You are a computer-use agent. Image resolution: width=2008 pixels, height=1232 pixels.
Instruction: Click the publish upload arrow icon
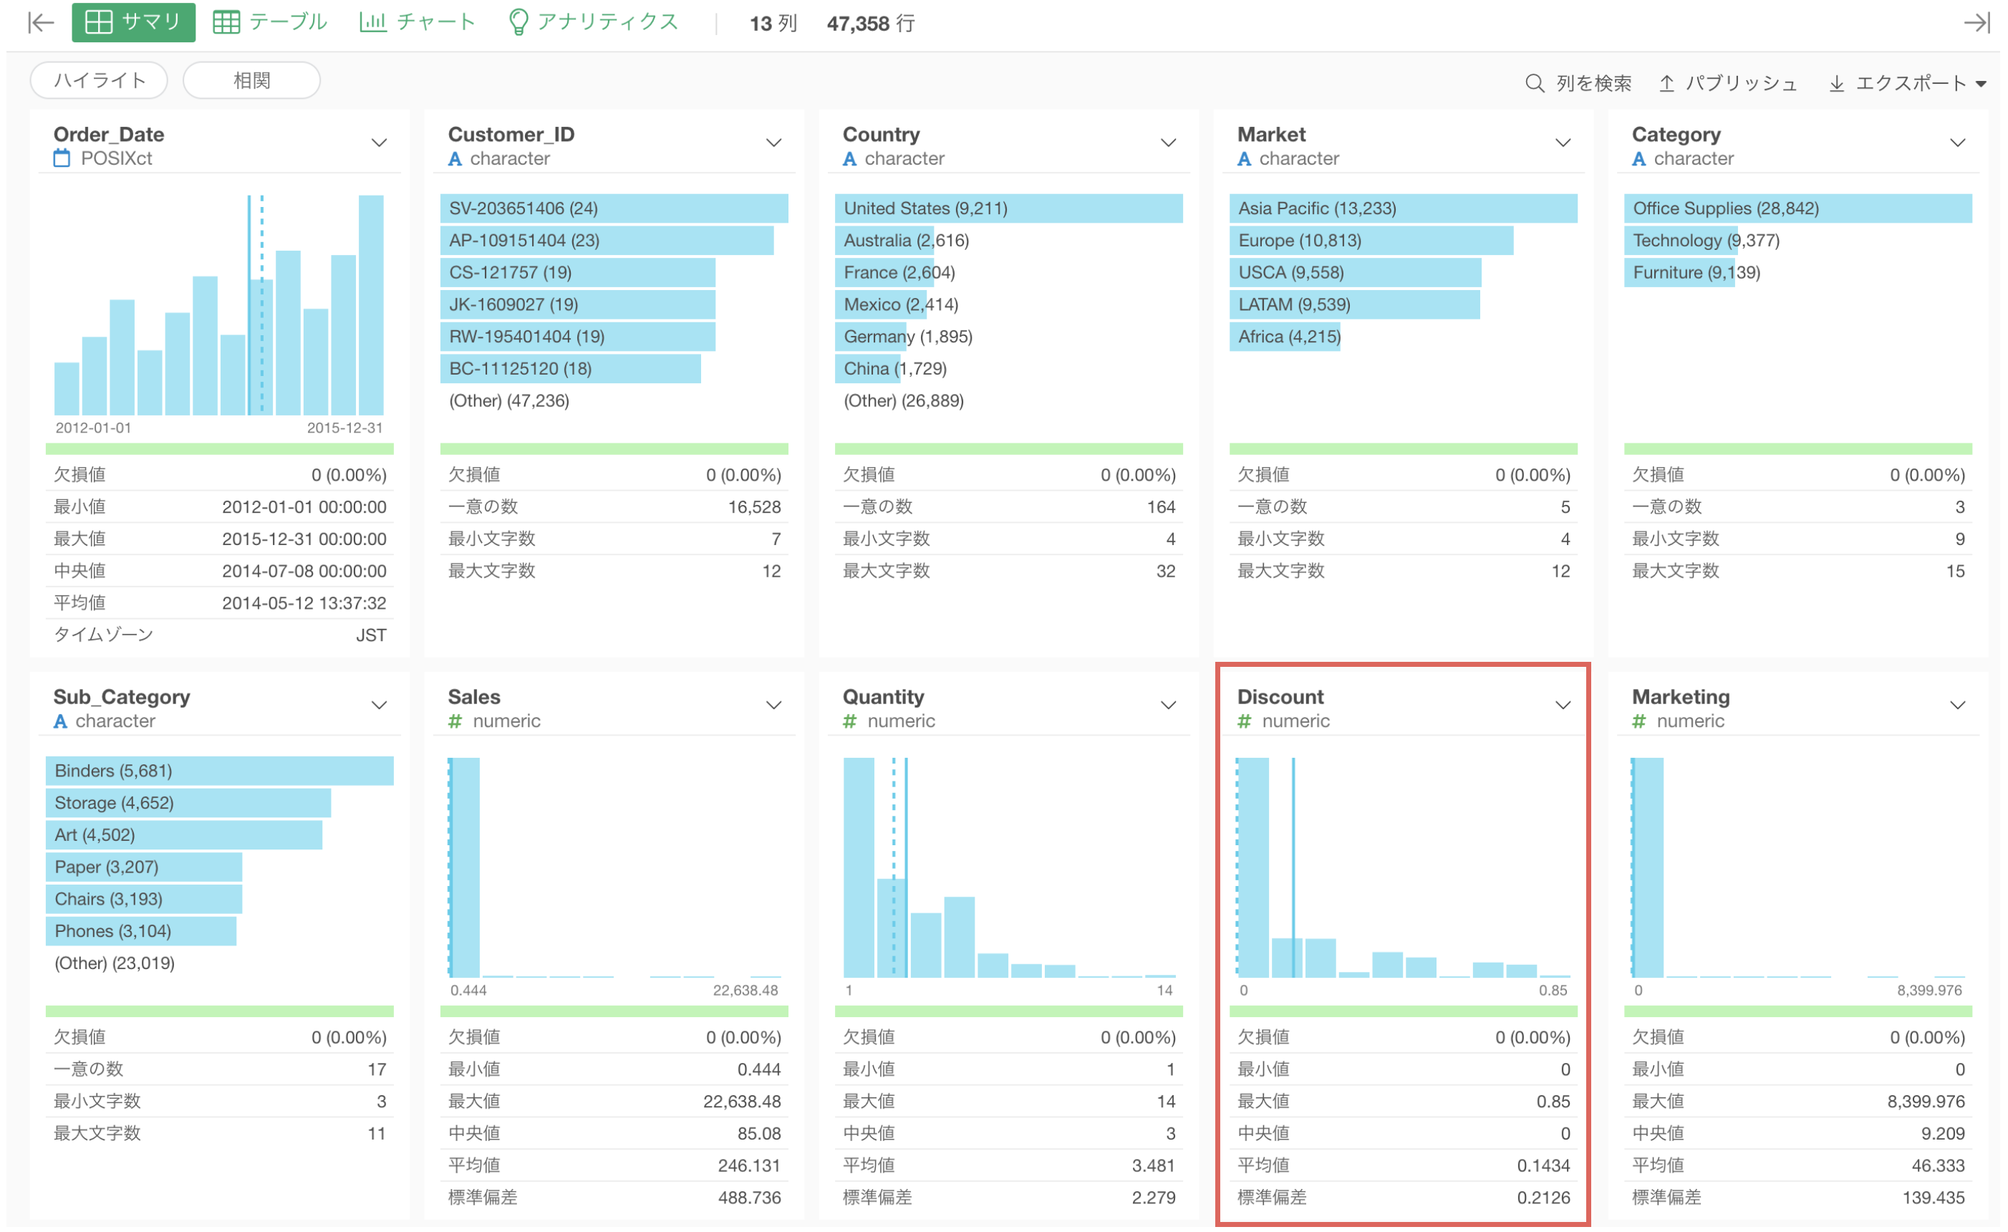pos(1667,83)
